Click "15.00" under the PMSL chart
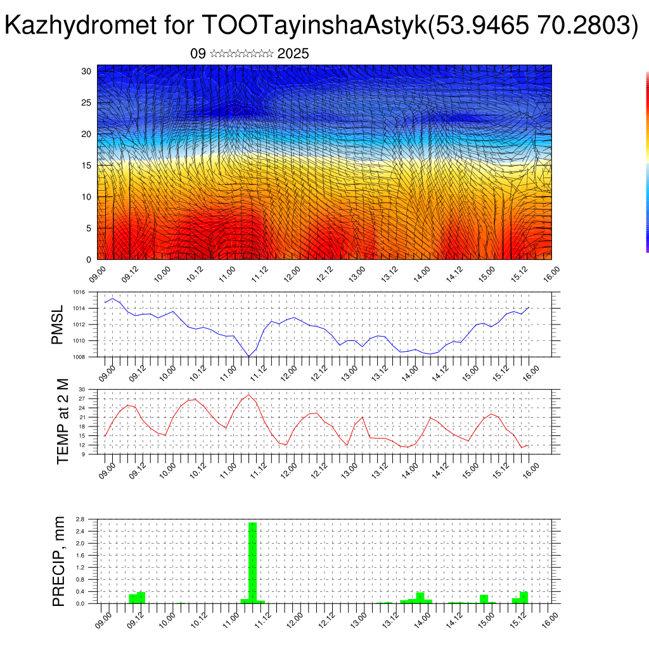 [x=471, y=373]
